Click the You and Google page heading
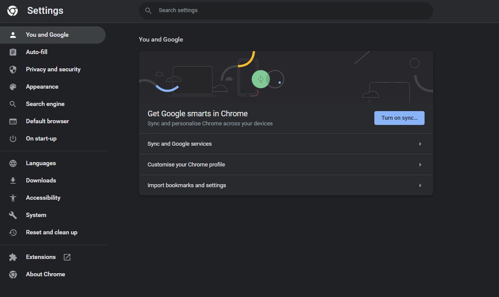The height and width of the screenshot is (297, 499). (161, 39)
